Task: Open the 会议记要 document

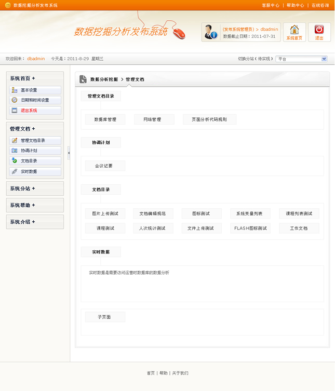Action: click(x=105, y=166)
